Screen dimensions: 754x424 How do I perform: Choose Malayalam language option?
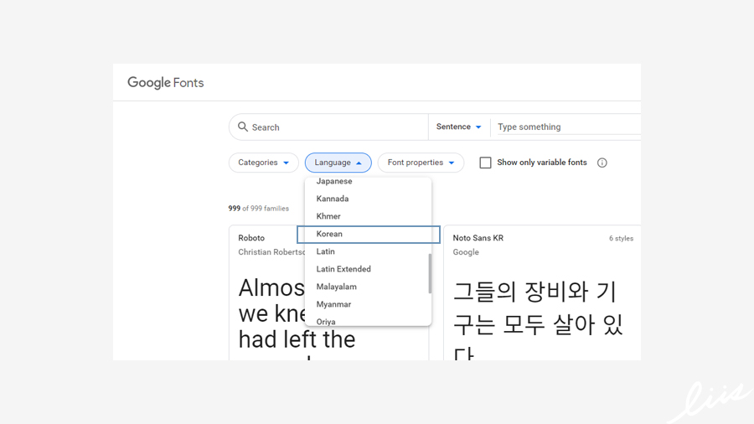pyautogui.click(x=367, y=287)
